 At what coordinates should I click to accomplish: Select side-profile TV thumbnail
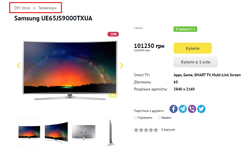pyautogui.click(x=111, y=133)
